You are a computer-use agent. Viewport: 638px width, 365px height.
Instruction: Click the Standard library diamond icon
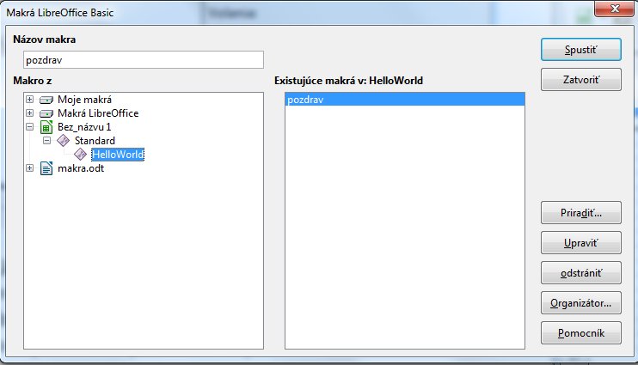[x=63, y=141]
